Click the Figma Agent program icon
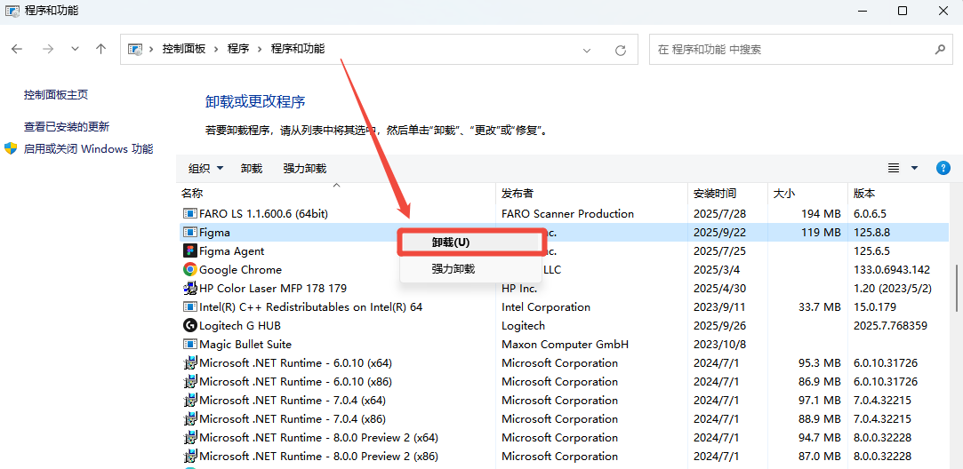The image size is (963, 469). pyautogui.click(x=189, y=251)
